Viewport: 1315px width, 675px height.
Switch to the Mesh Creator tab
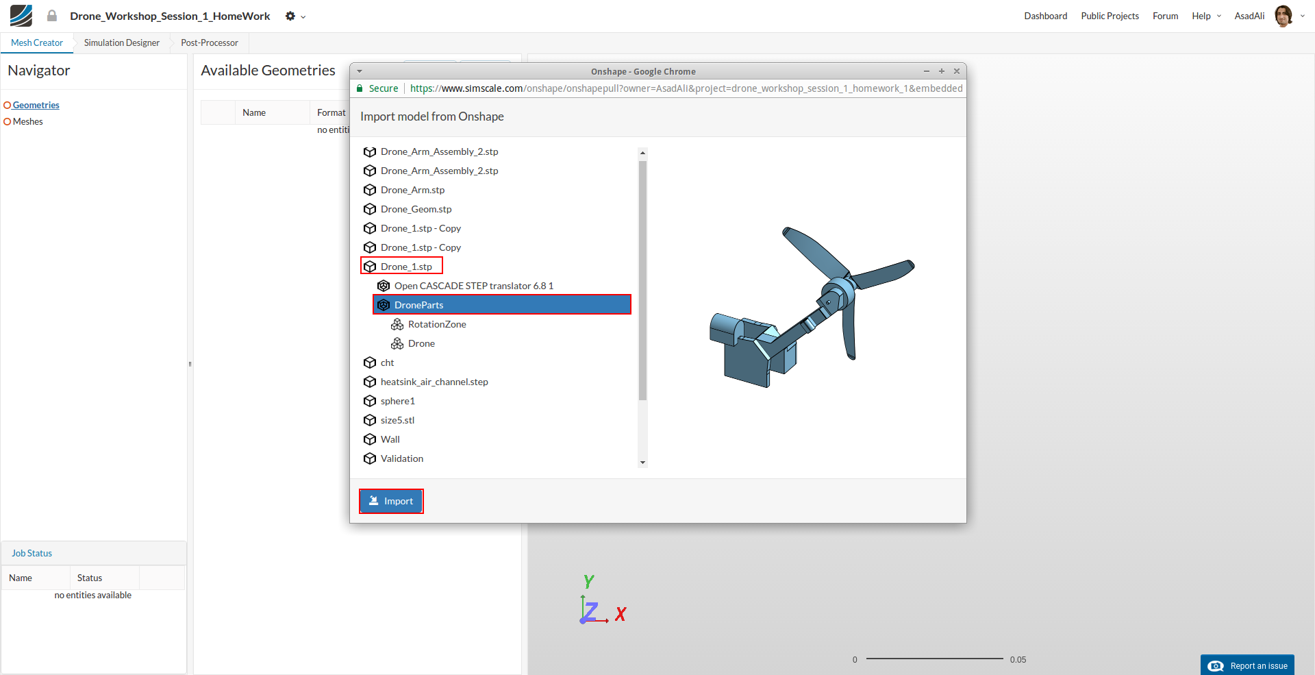point(37,42)
